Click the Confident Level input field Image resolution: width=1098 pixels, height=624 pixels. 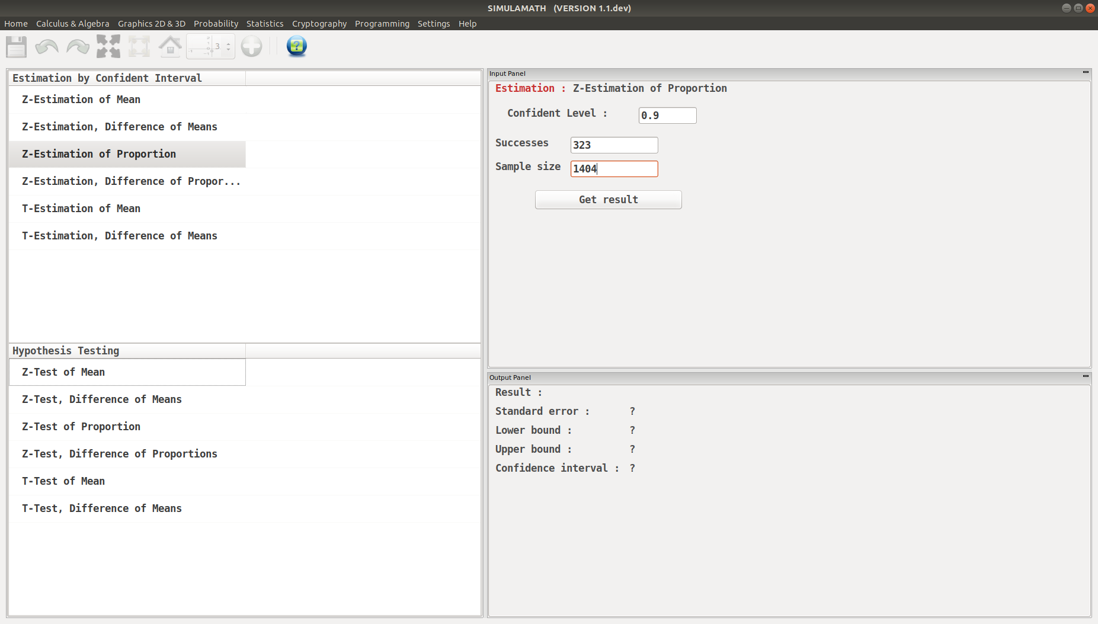(x=667, y=116)
